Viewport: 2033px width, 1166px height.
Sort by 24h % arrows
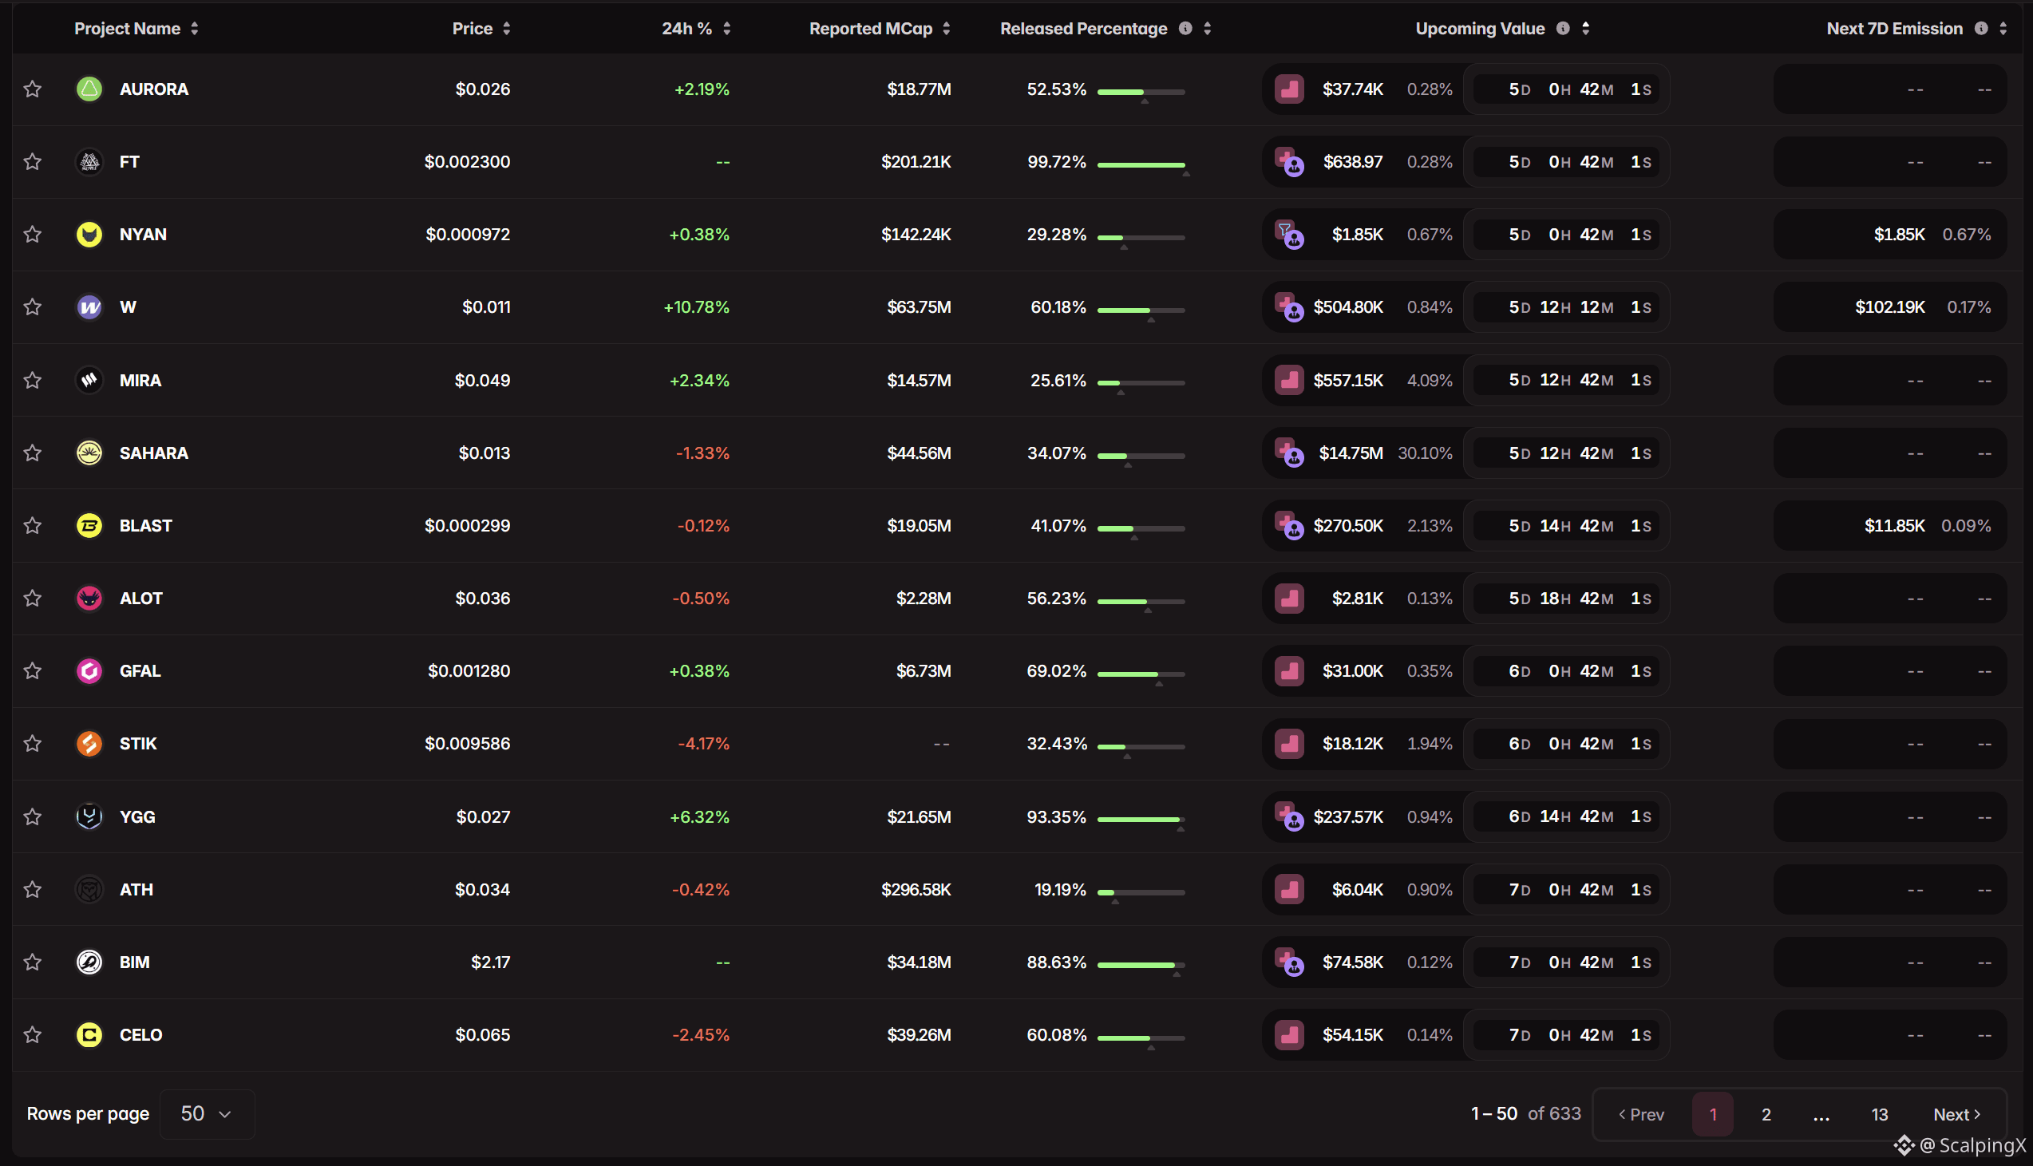(x=726, y=28)
